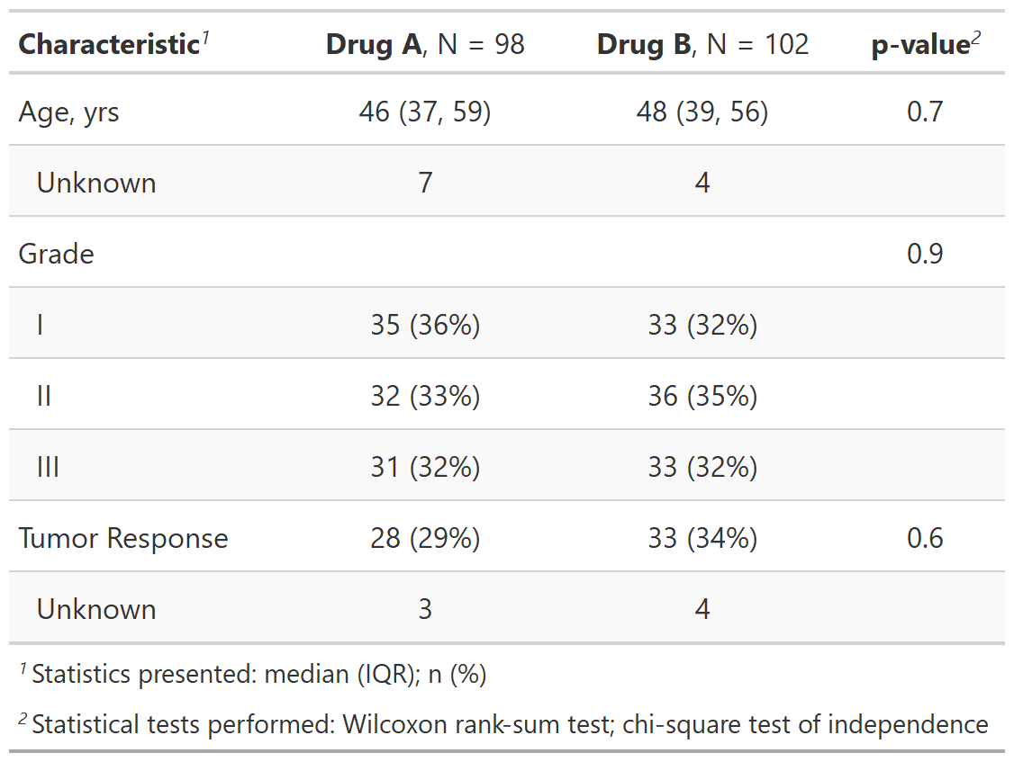Click the Age, yrs row label
The width and height of the screenshot is (1014, 762).
coord(68,112)
